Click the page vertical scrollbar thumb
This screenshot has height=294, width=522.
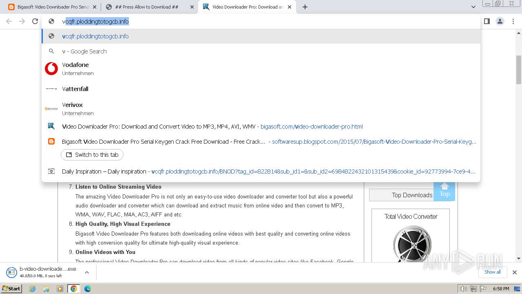(519, 69)
